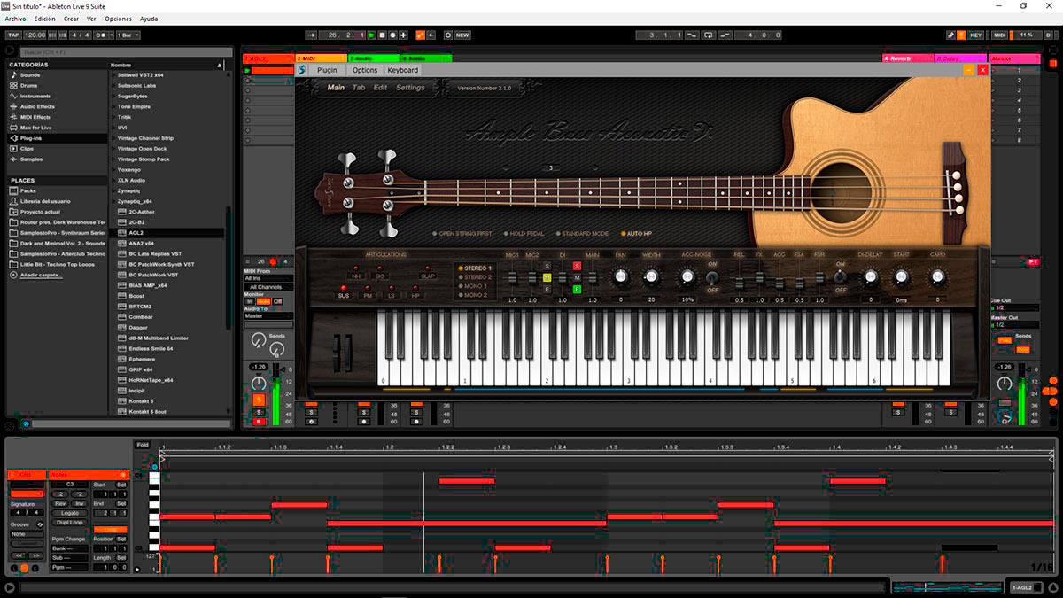Select Drums category in the browser
The height and width of the screenshot is (598, 1063).
tap(29, 85)
